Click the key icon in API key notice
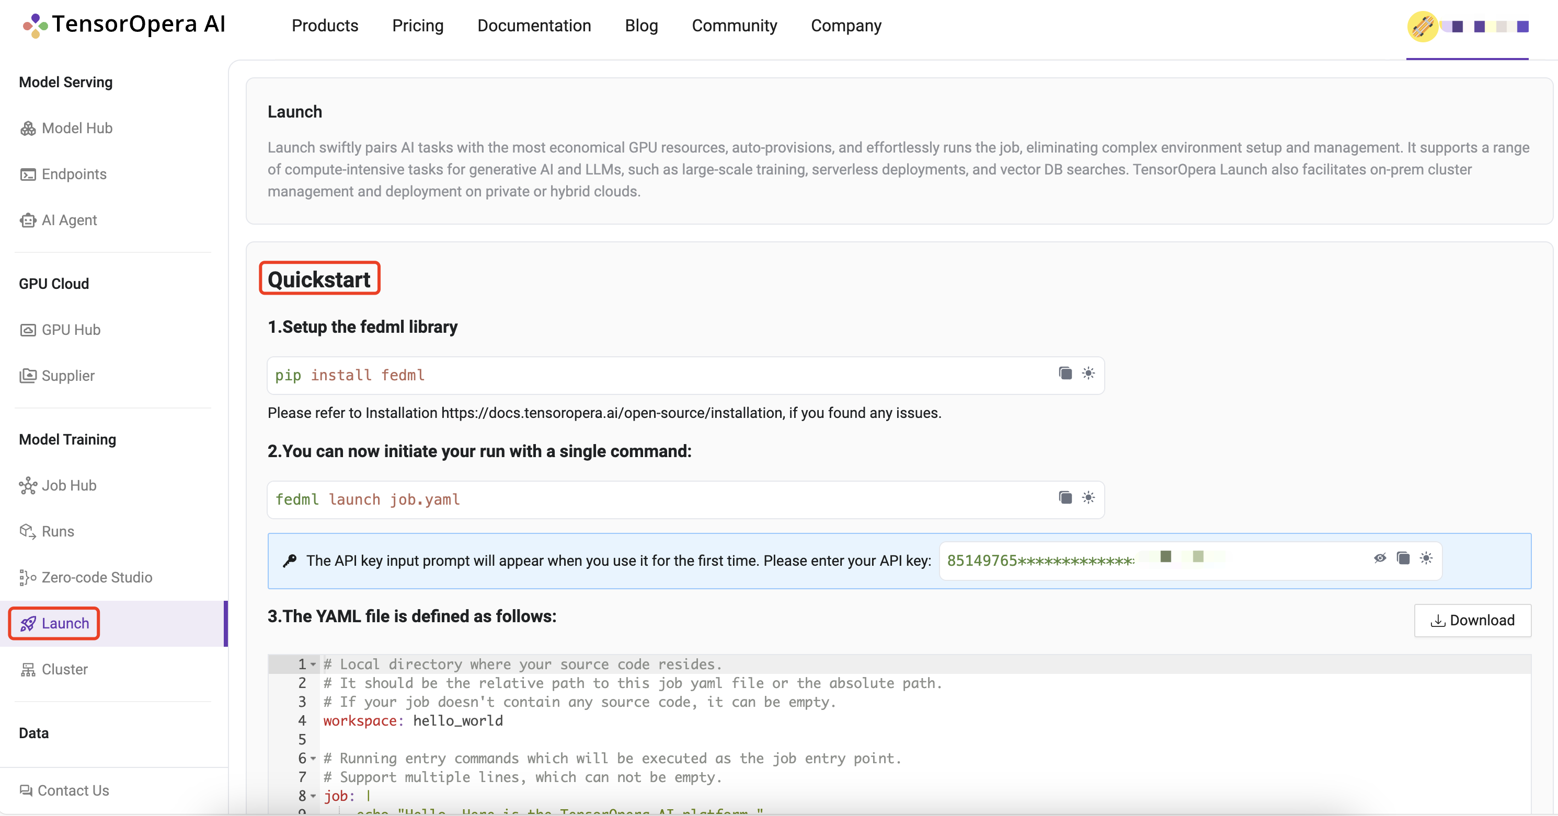The height and width of the screenshot is (816, 1558). coord(290,561)
